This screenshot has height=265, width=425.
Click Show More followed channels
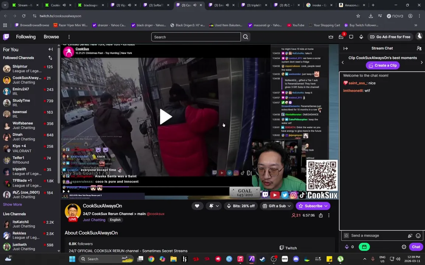click(13, 205)
